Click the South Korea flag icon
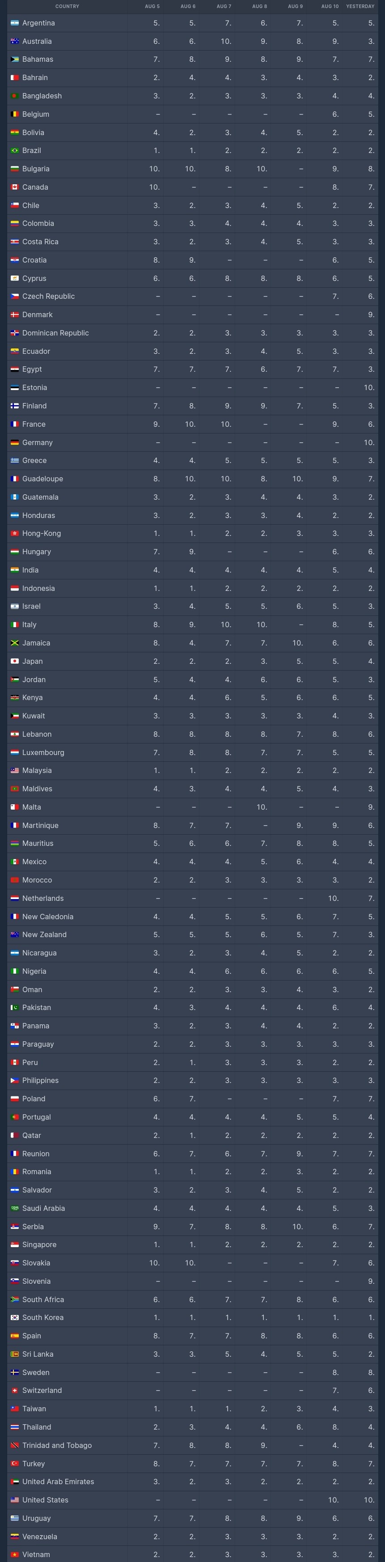 point(15,1317)
